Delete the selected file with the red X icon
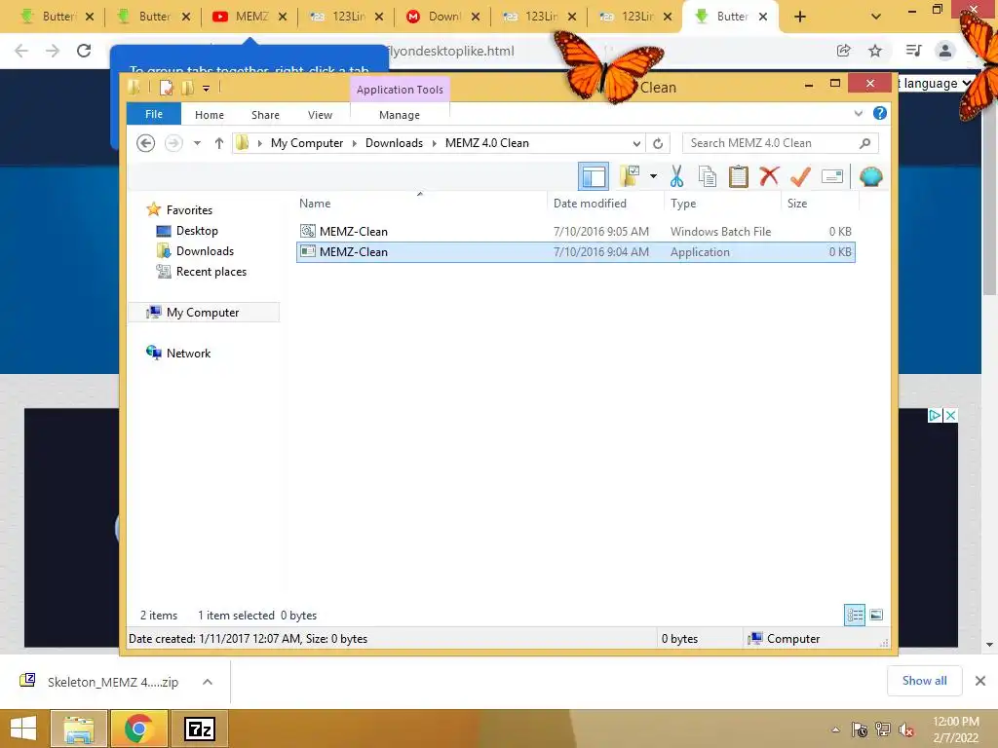Viewport: 998px width, 748px height. tap(769, 176)
